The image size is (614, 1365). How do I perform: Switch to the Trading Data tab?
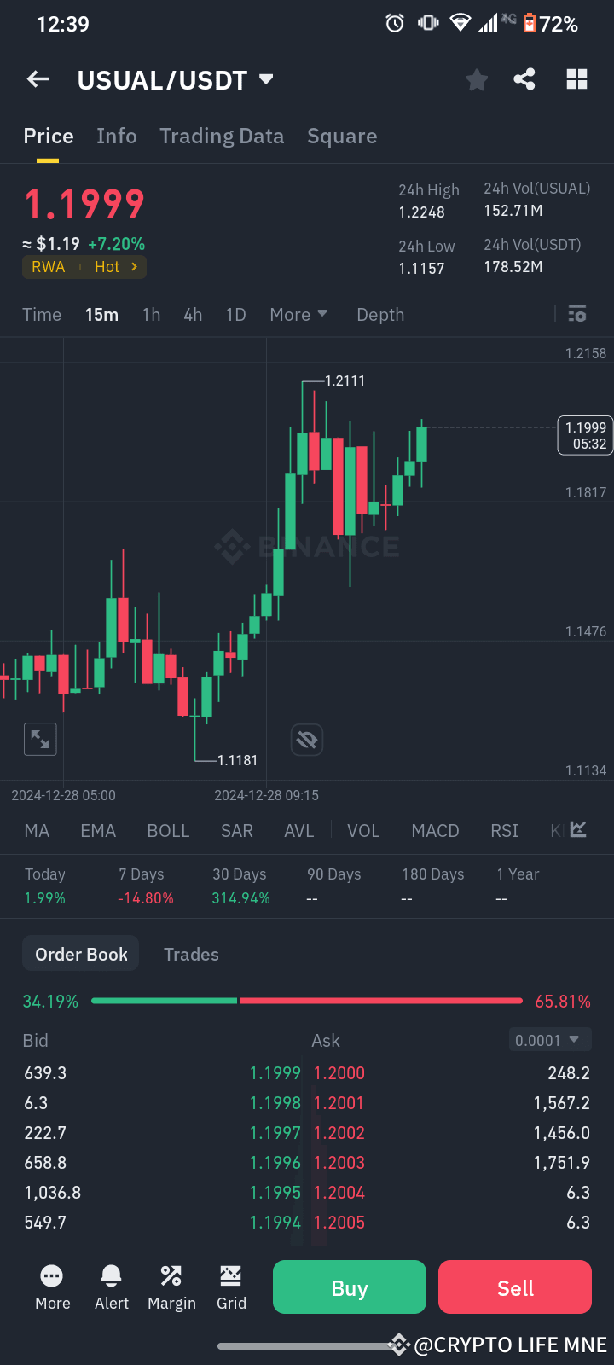point(222,136)
